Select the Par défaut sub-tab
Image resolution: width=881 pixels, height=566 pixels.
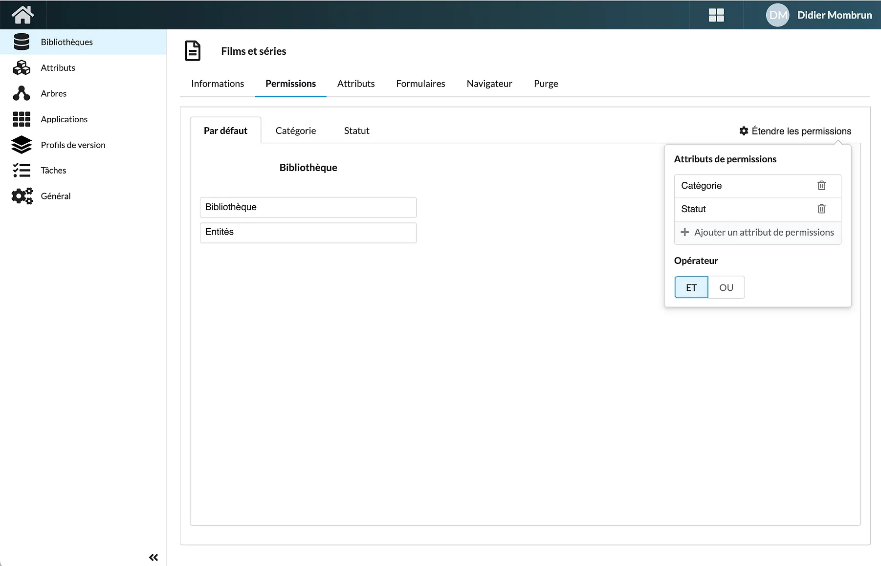click(x=225, y=131)
